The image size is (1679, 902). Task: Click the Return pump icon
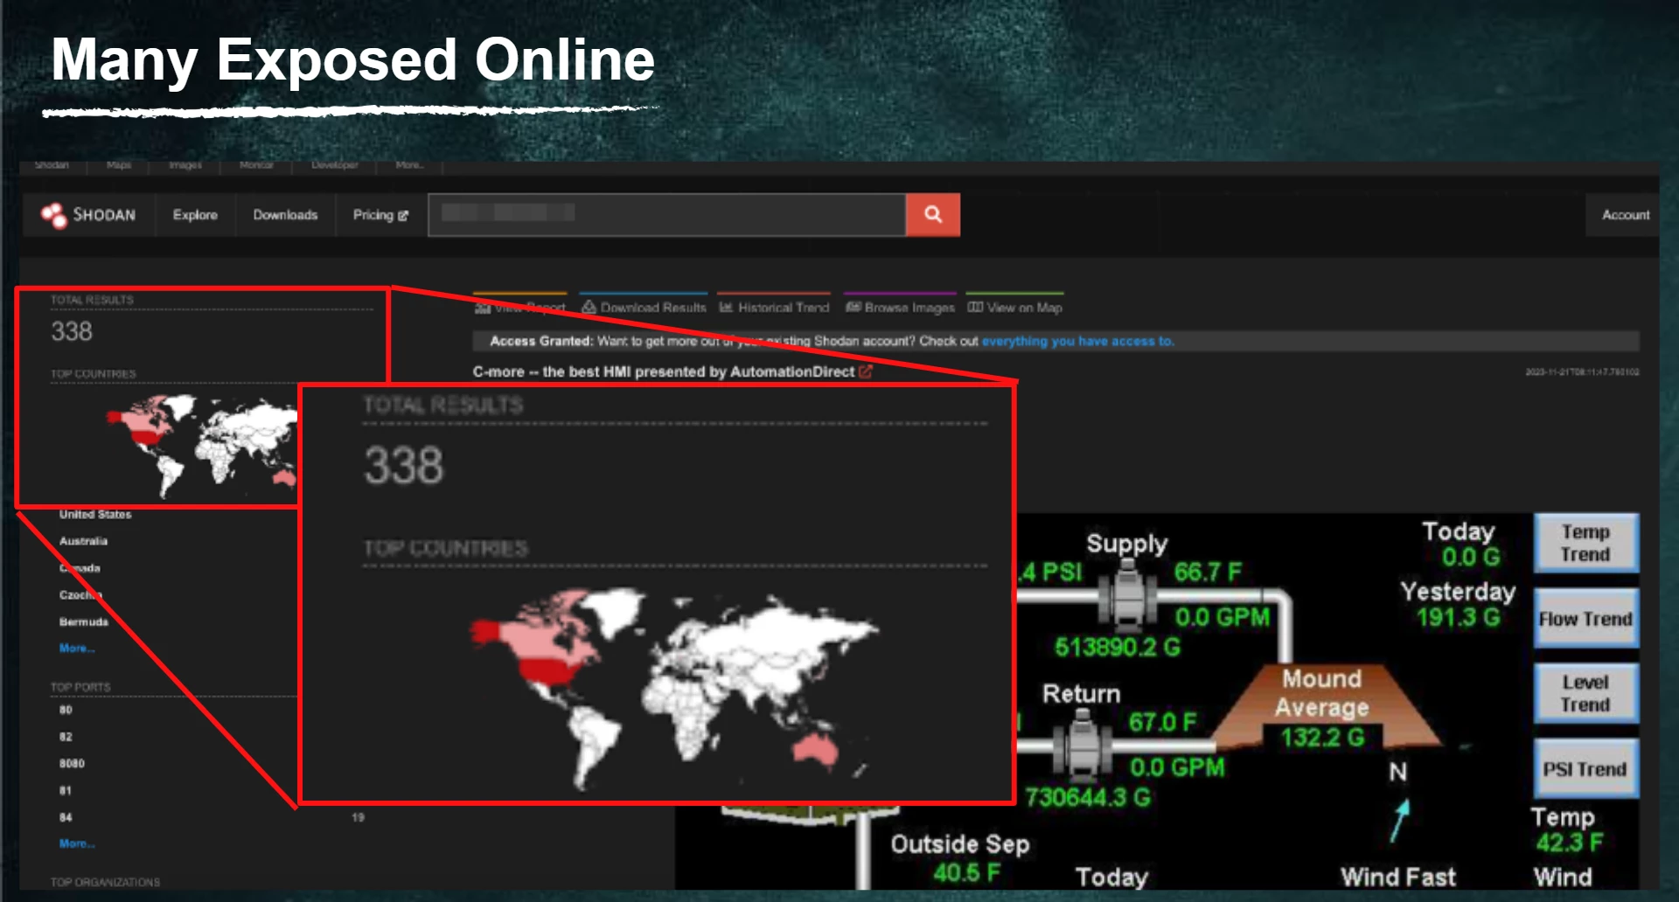tap(1082, 746)
